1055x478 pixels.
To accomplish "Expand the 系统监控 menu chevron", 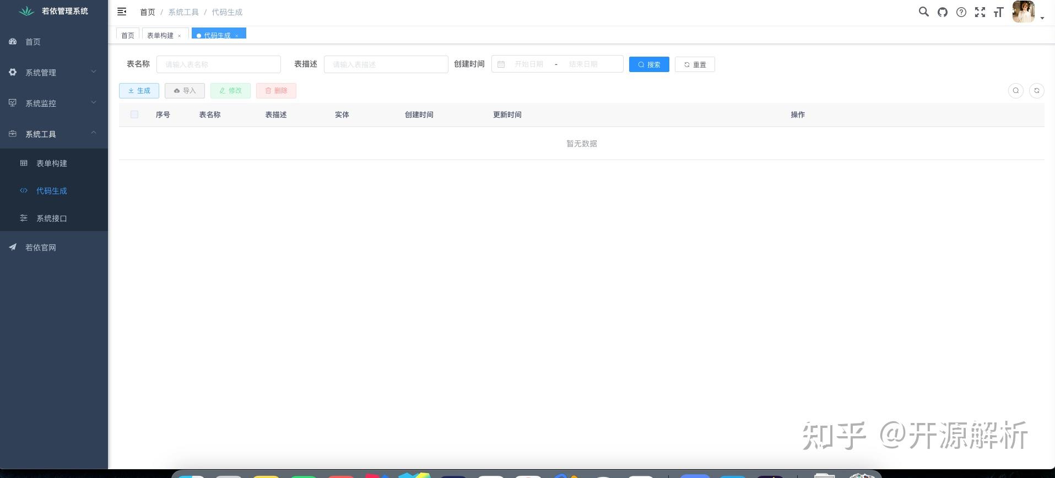I will (94, 102).
